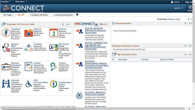
Task: Open the Company Directory tab
Action: 39,15
